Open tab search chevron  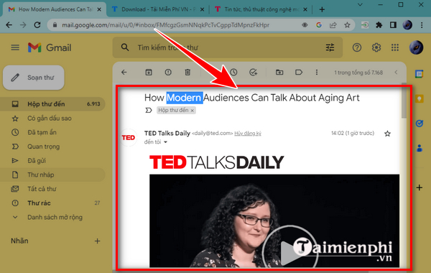pyautogui.click(x=360, y=5)
